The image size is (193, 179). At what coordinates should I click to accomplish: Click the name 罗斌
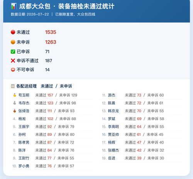[x=112, y=119]
